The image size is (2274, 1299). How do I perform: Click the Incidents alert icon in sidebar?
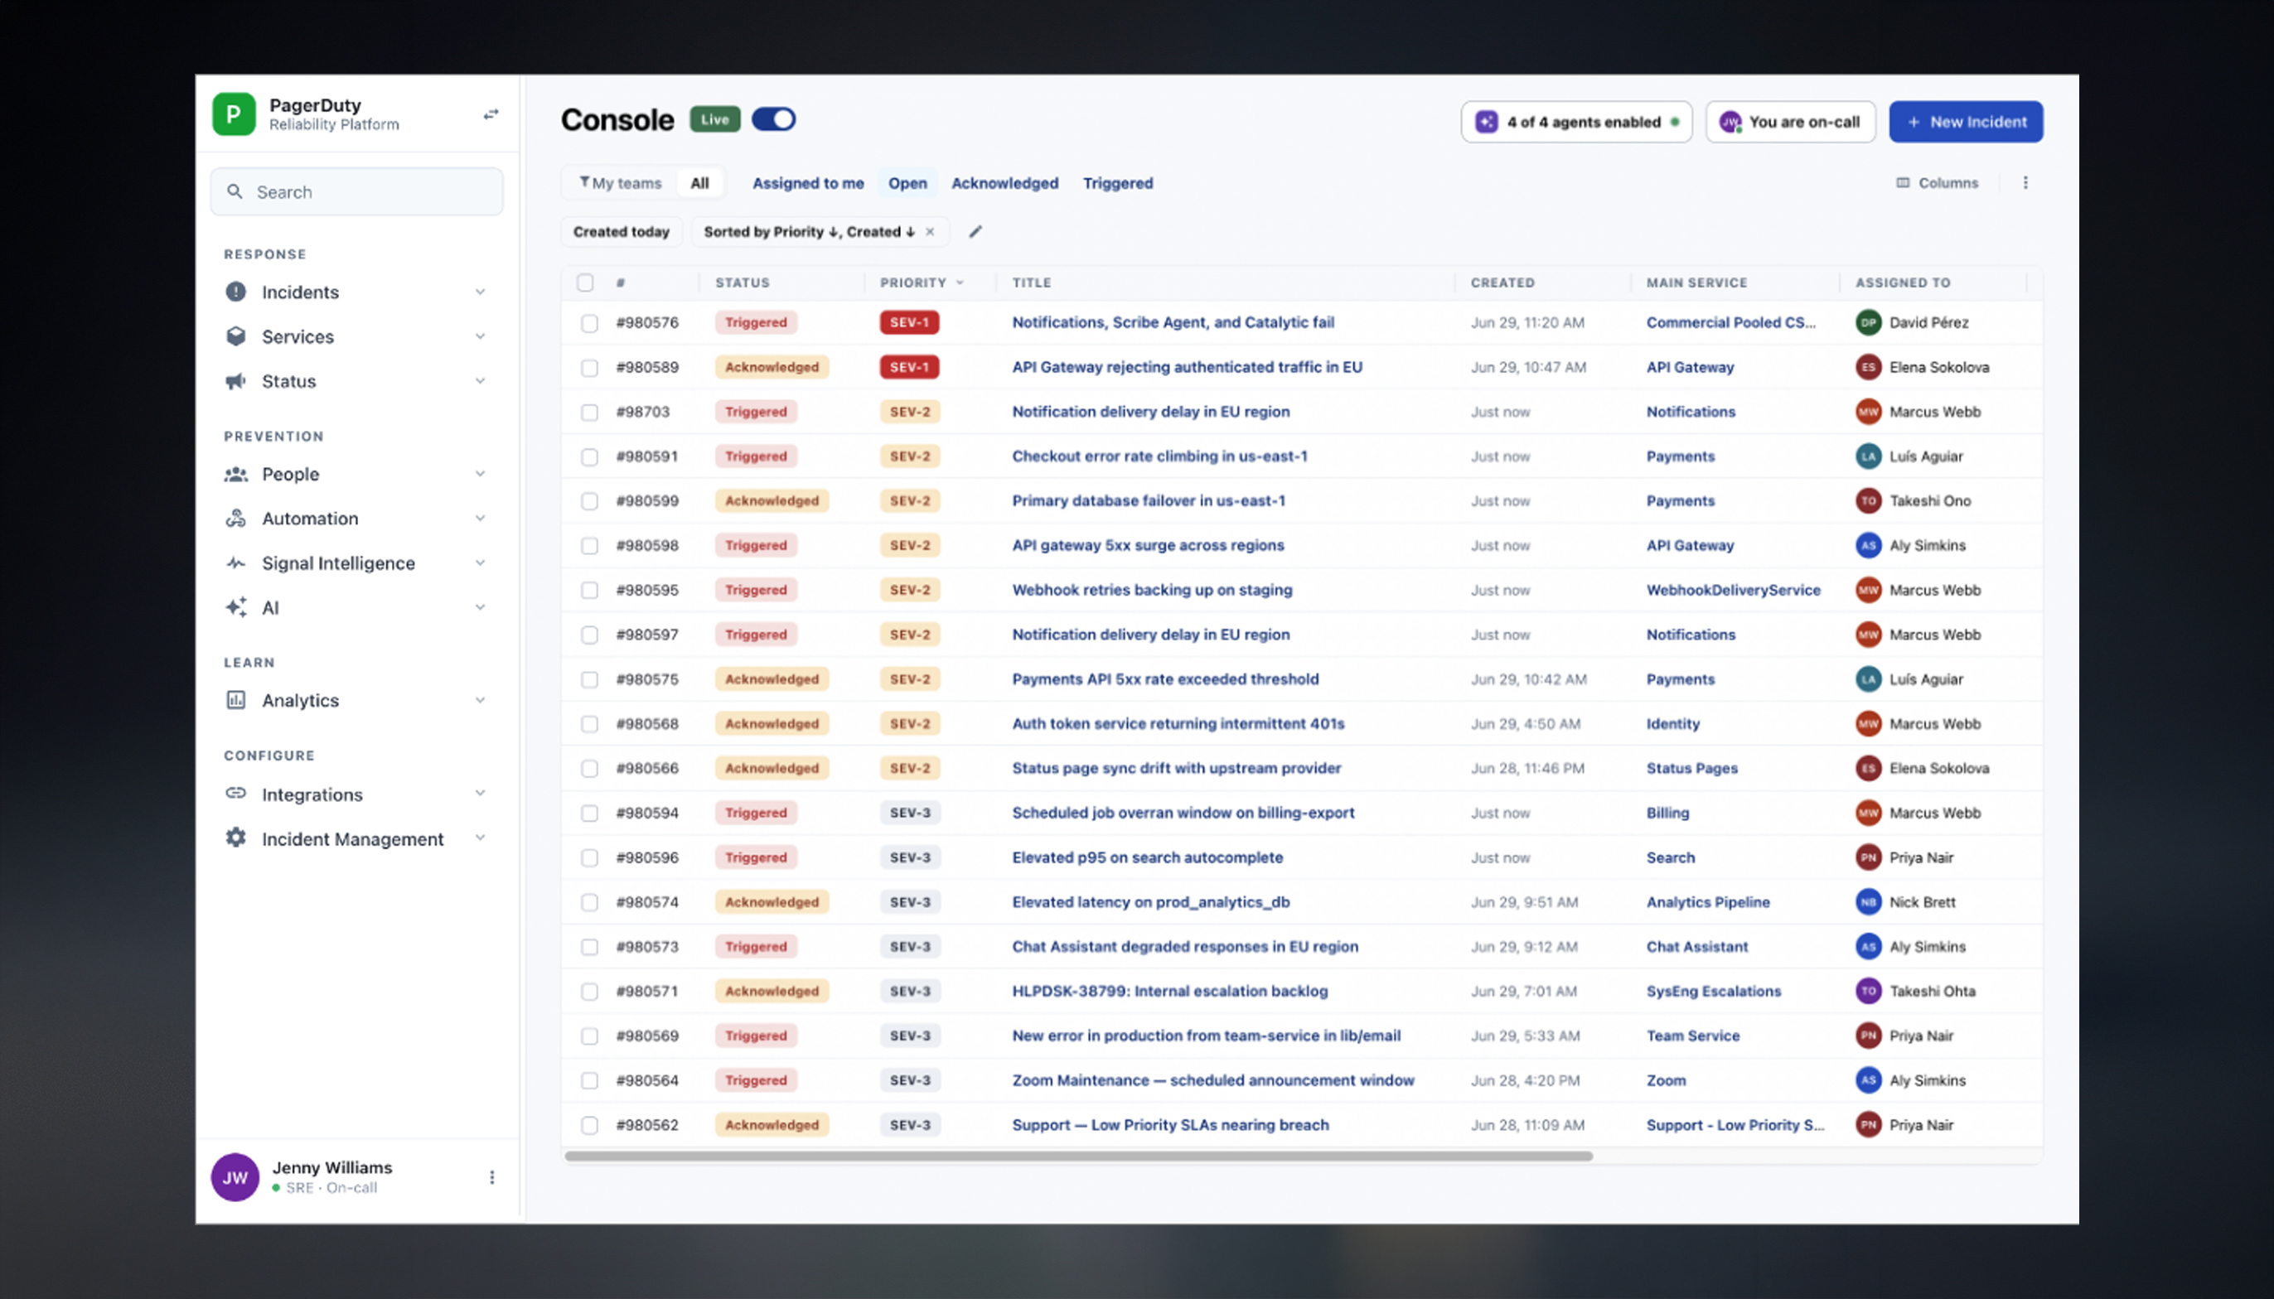click(235, 292)
